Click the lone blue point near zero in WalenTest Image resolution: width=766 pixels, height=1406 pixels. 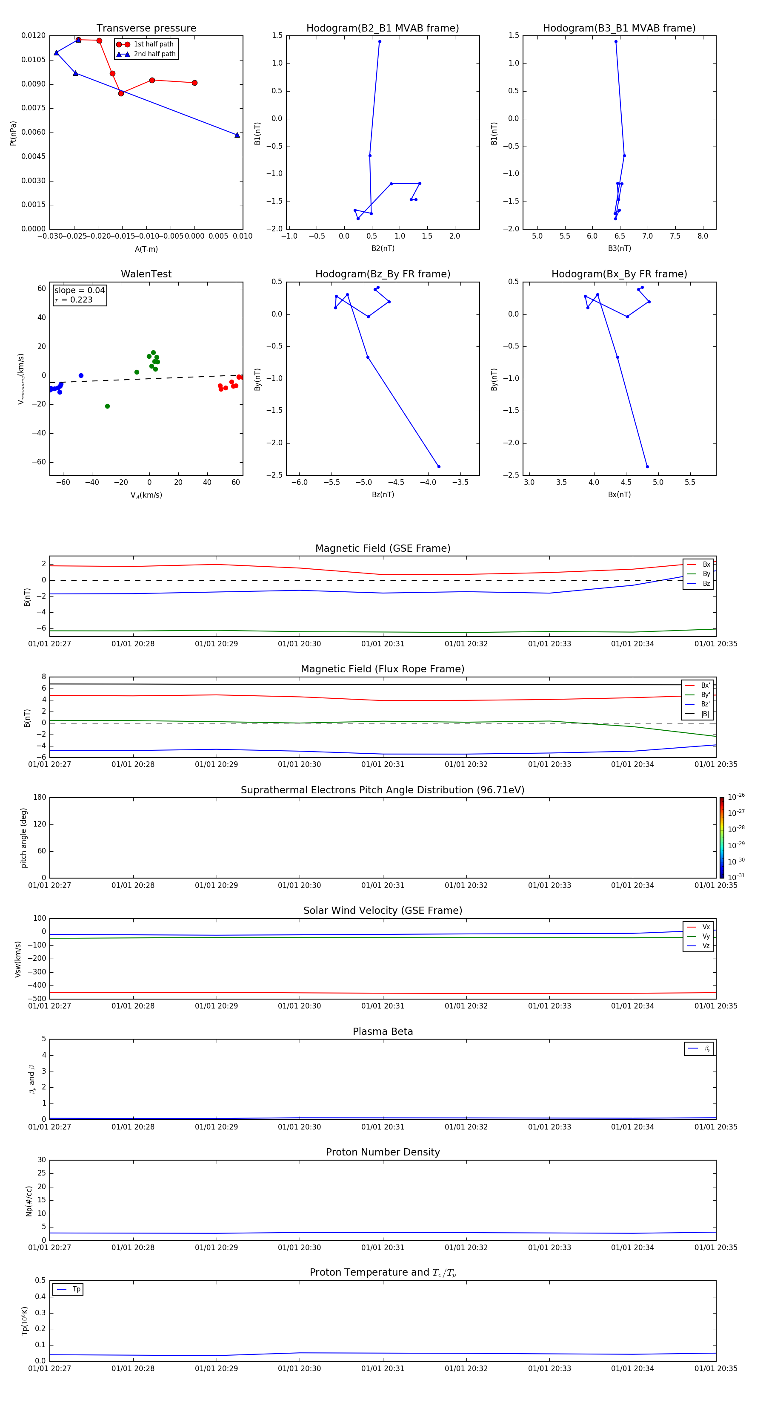pos(81,375)
